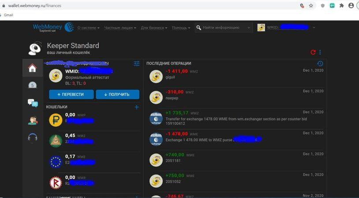This screenshot has width=359, height=198.
Task: Click the search magnifier icon
Action: click(x=198, y=28)
